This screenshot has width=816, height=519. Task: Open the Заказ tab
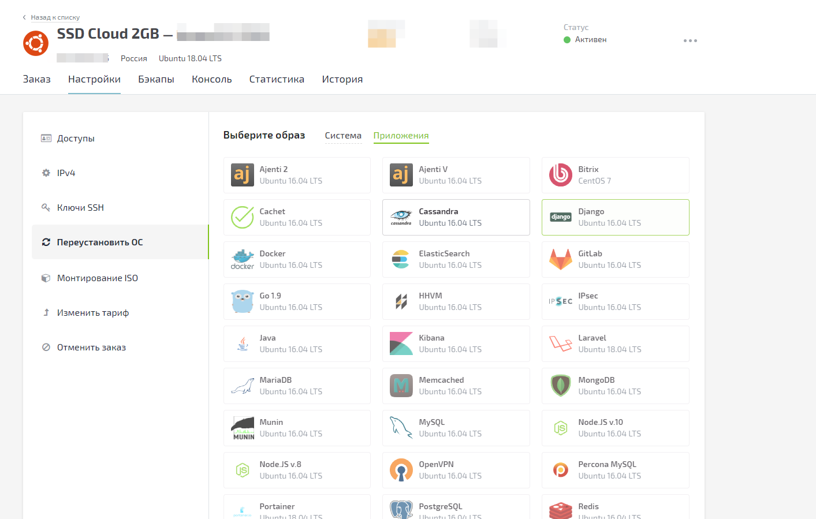click(37, 79)
